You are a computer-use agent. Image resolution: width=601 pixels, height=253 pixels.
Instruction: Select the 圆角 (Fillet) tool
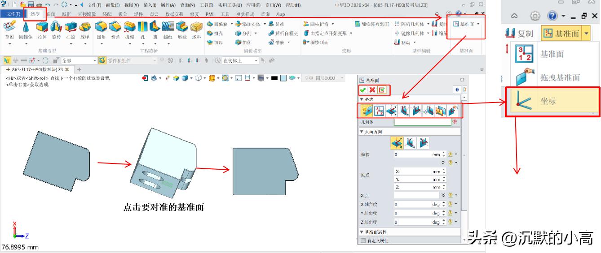(102, 30)
